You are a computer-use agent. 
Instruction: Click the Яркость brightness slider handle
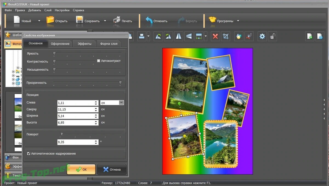(x=54, y=53)
